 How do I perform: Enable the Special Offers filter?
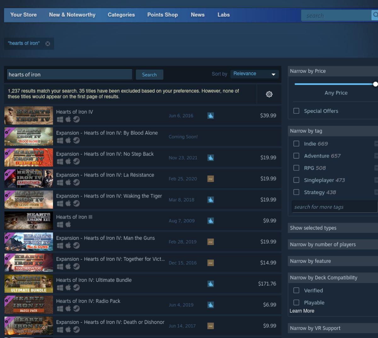click(296, 111)
